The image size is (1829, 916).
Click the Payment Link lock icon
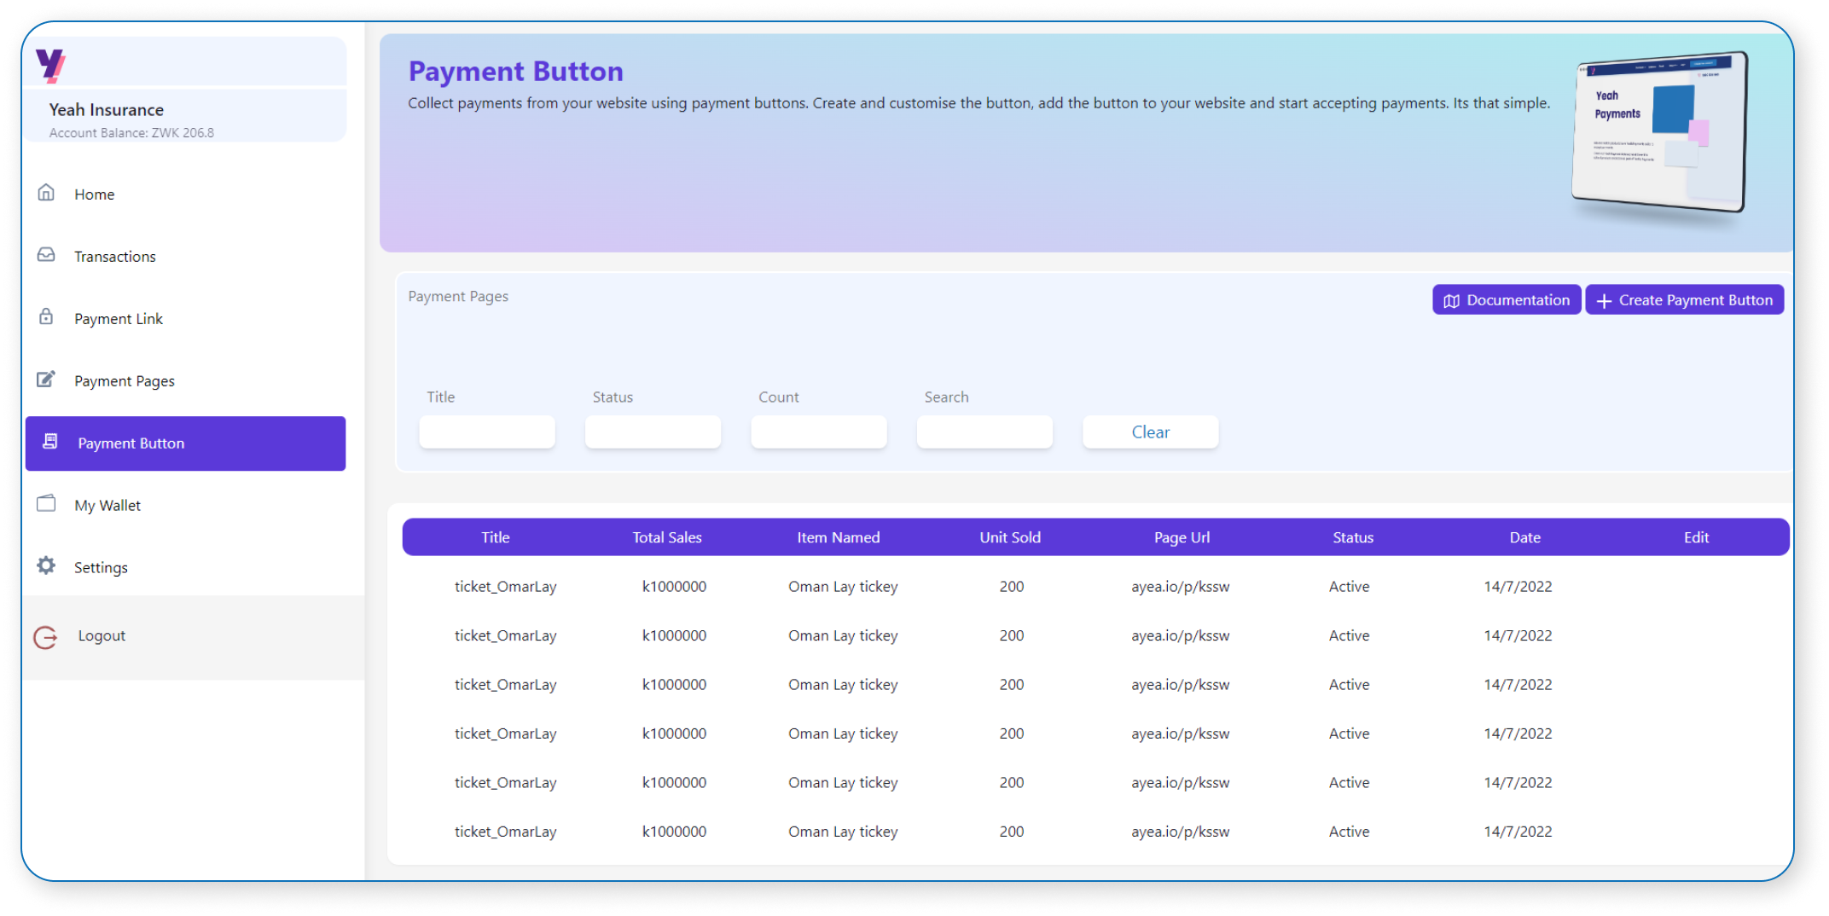46,317
